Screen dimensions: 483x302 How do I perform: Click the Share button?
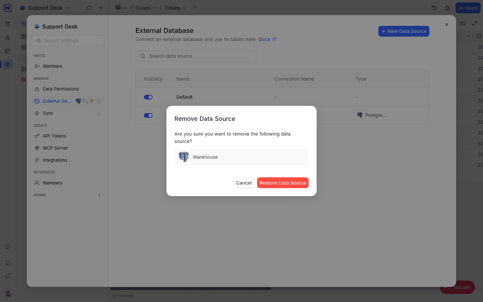tap(468, 8)
